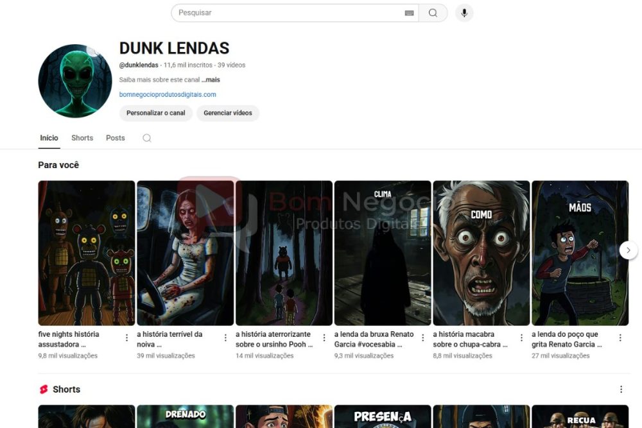
Task: Open the DUNK LENDAS alien avatar
Action: click(75, 81)
